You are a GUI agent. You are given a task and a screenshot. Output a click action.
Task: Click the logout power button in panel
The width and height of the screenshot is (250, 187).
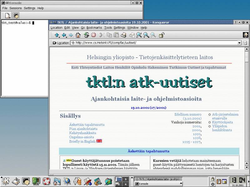(x=212, y=184)
